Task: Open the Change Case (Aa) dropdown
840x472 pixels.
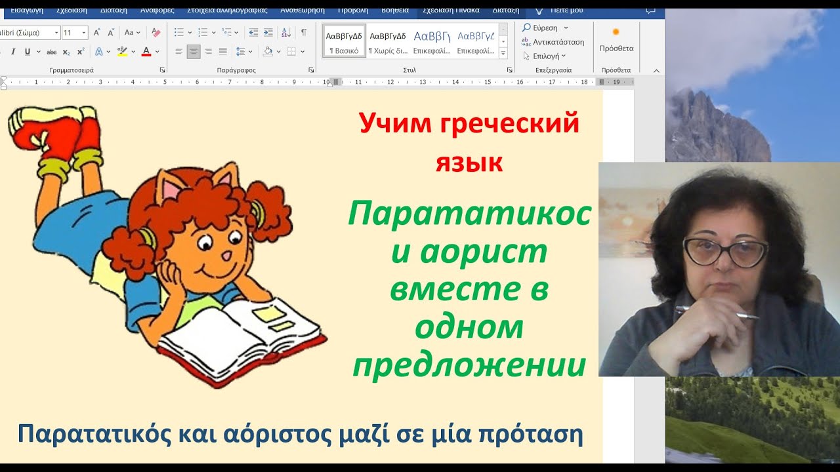Action: 132,32
